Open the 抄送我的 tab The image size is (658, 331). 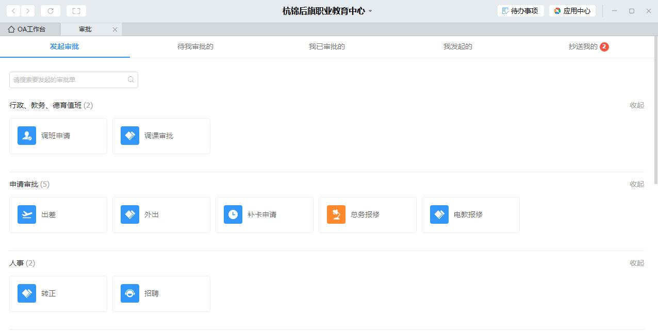pos(583,46)
